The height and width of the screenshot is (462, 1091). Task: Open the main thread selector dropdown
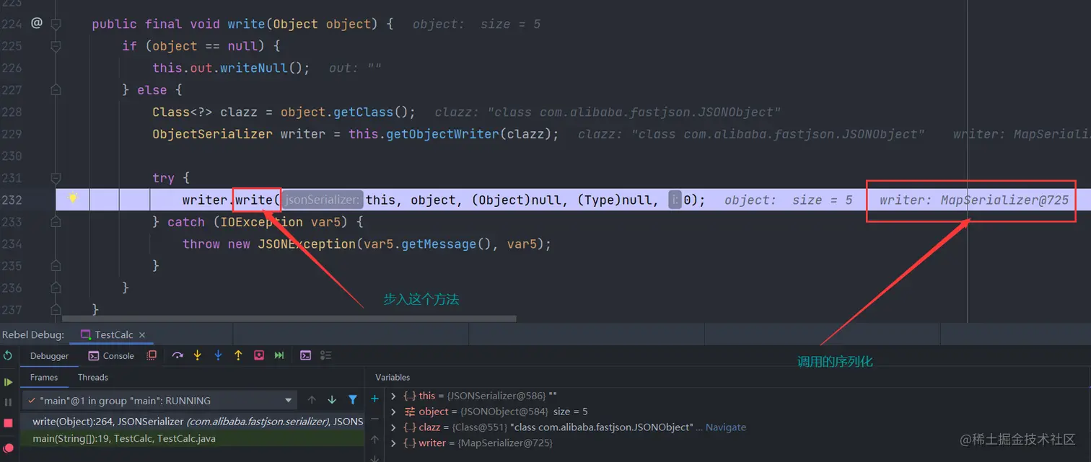point(160,400)
